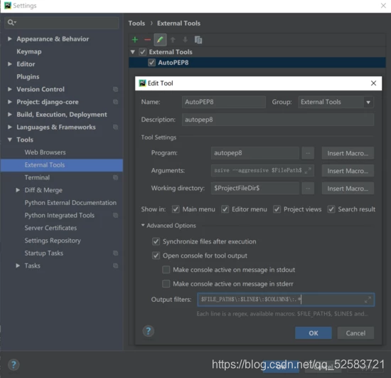Expand the Arguments field editor icon
Screen dimensions: 391x378
(308, 171)
